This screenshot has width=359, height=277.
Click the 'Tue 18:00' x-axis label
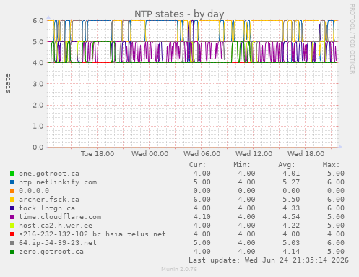98,154
